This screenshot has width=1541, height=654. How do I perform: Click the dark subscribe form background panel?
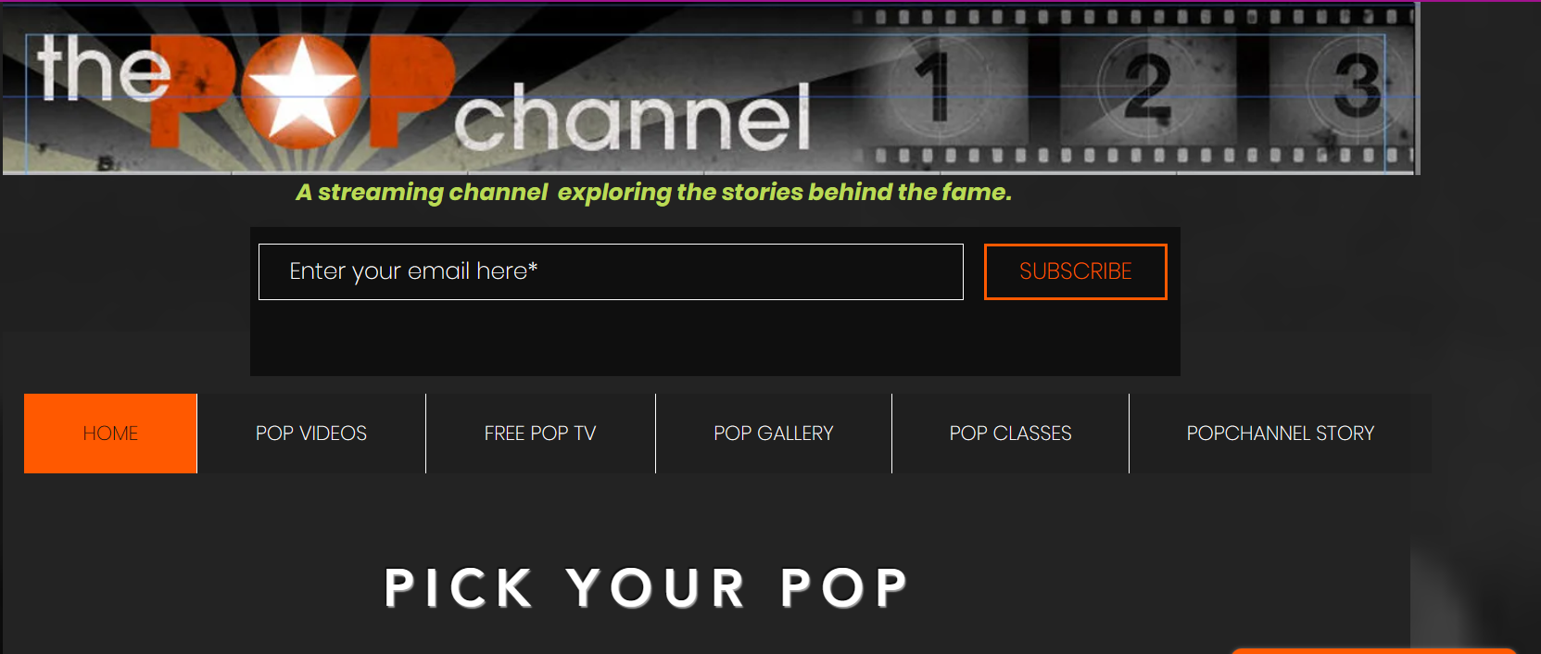pos(714,338)
